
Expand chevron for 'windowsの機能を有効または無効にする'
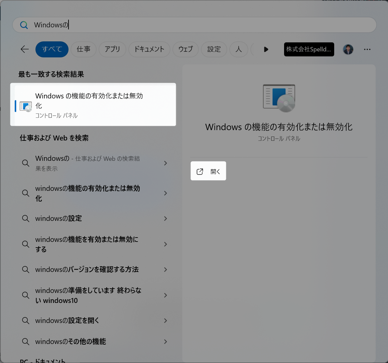[x=165, y=244]
